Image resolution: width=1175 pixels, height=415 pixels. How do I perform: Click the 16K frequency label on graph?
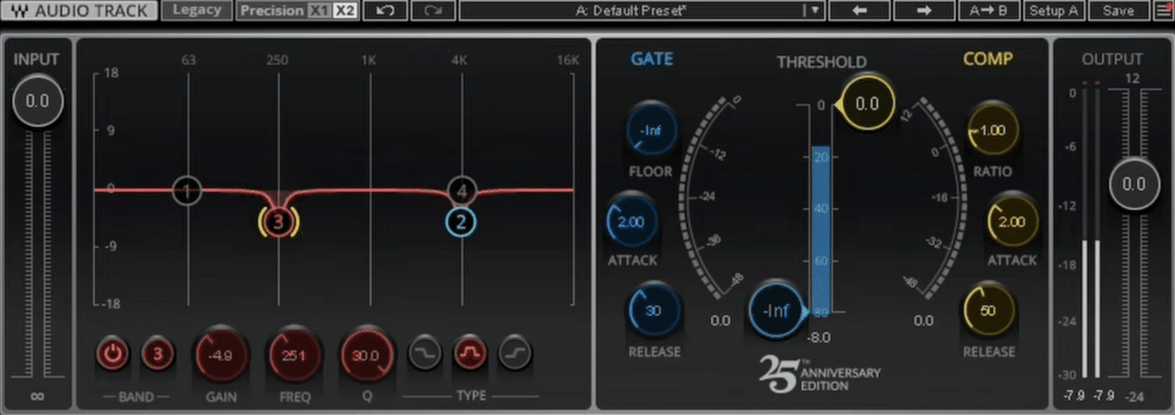[x=568, y=60]
